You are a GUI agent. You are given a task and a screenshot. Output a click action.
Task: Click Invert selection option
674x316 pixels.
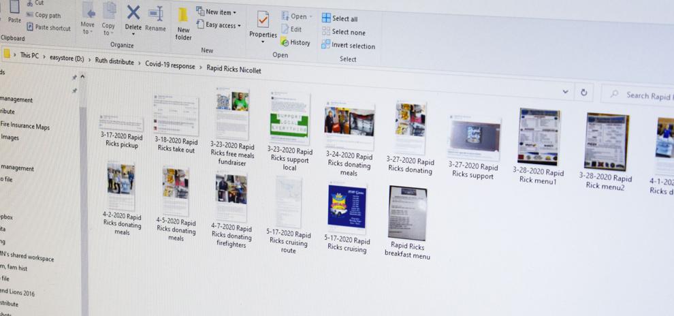tap(348, 46)
